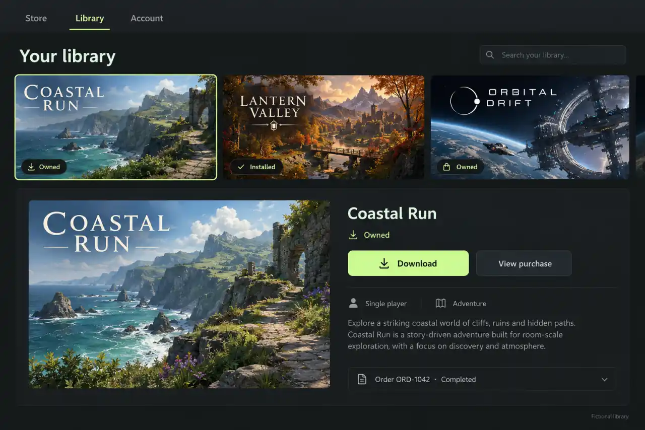Viewport: 645px width, 430px height.
Task: Open View purchase
Action: pos(524,263)
